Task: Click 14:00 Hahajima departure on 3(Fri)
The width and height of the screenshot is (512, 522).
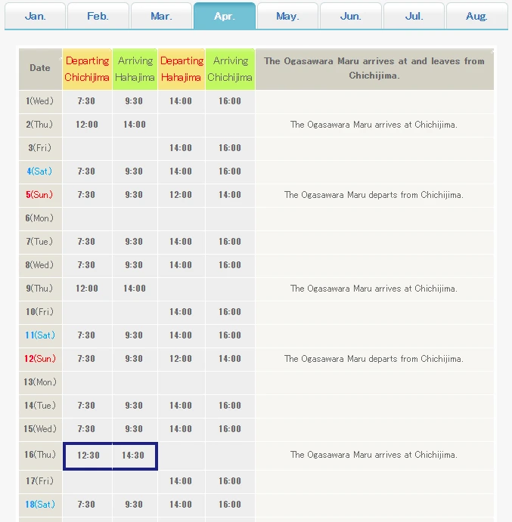Action: pyautogui.click(x=181, y=148)
